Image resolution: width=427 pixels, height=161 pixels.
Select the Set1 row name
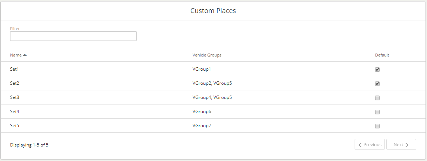coord(15,69)
